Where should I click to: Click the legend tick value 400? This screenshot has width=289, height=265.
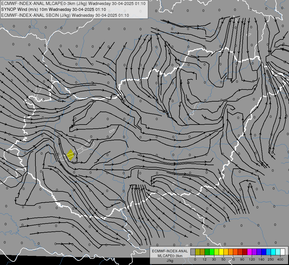click(280, 259)
